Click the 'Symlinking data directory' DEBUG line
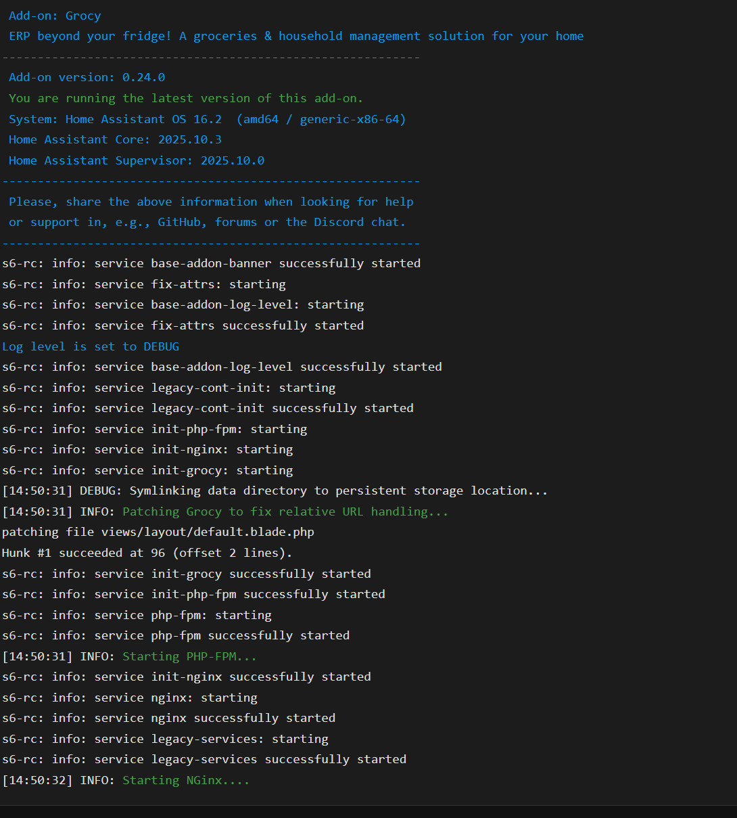Screen dimensions: 737x818 [275, 491]
